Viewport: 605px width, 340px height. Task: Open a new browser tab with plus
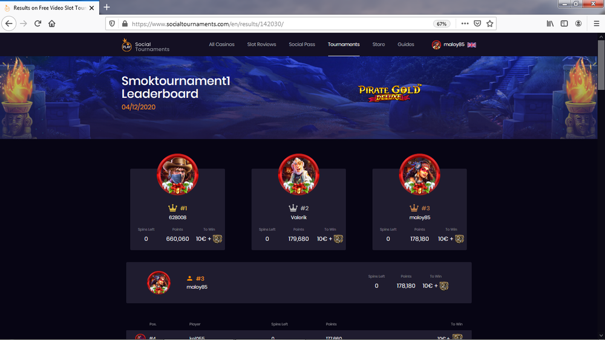[x=107, y=7]
